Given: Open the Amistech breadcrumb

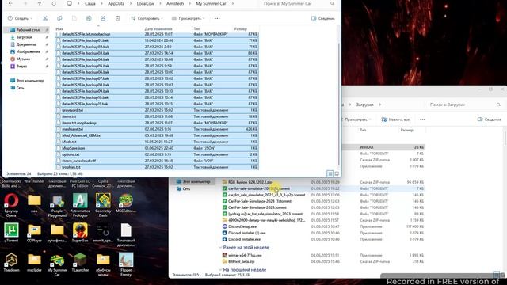Looking at the screenshot, I should pos(175,3).
